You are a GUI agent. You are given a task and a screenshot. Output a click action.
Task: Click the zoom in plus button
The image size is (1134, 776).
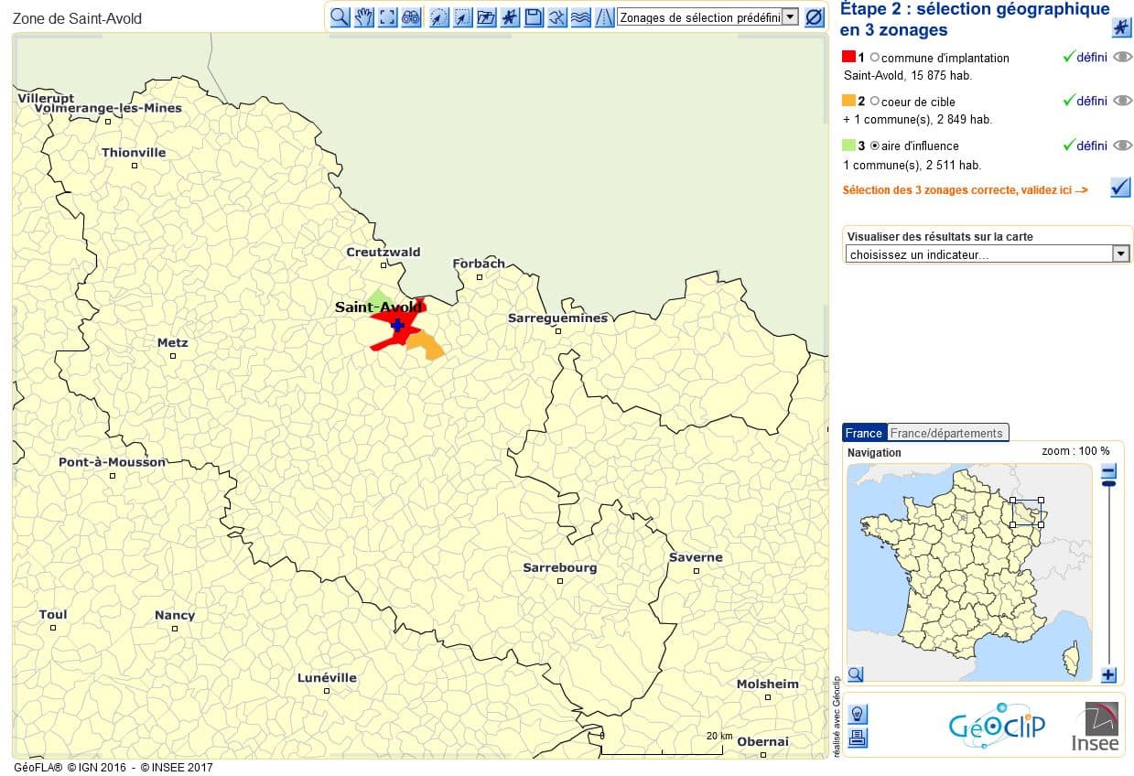click(1108, 675)
